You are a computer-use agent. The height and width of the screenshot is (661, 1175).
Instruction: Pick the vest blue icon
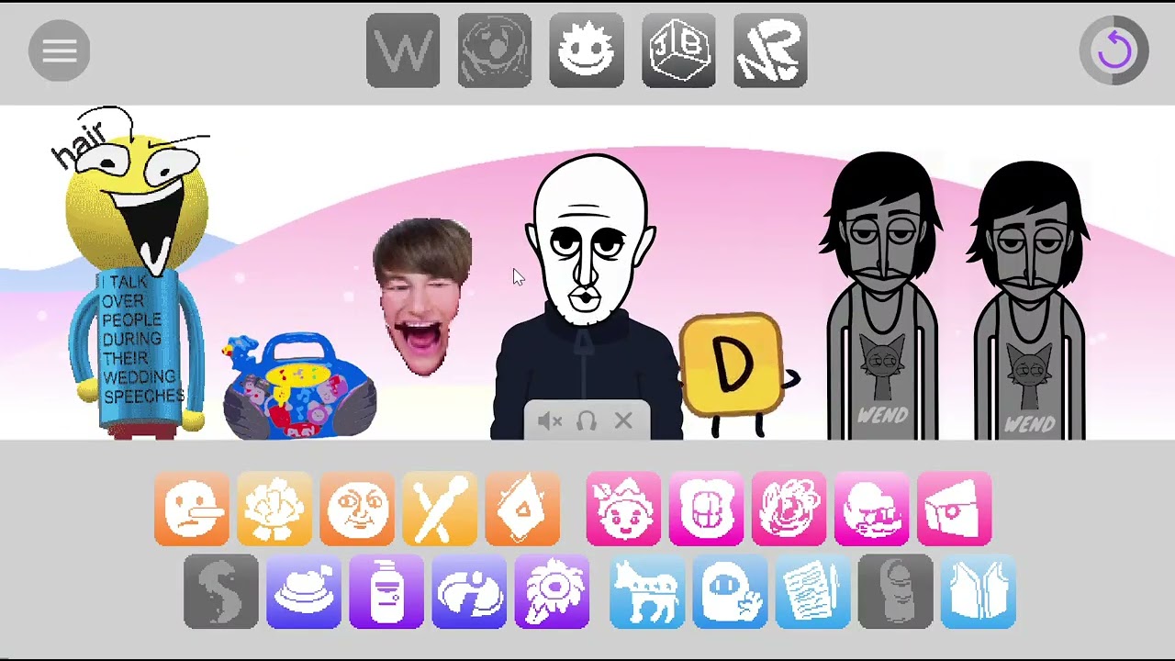(x=978, y=592)
